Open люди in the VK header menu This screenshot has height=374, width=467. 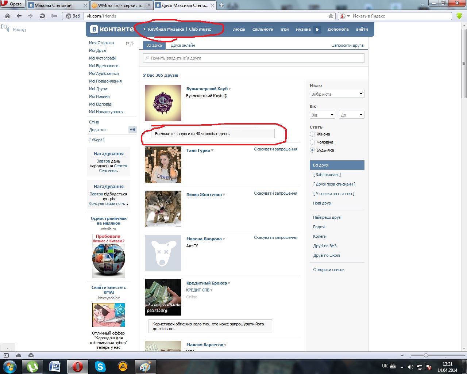tap(239, 29)
